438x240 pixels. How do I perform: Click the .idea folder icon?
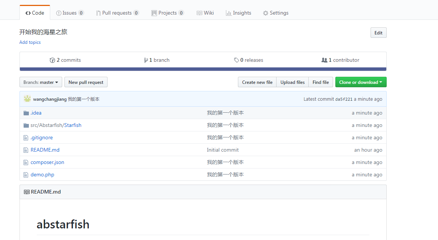(x=26, y=113)
